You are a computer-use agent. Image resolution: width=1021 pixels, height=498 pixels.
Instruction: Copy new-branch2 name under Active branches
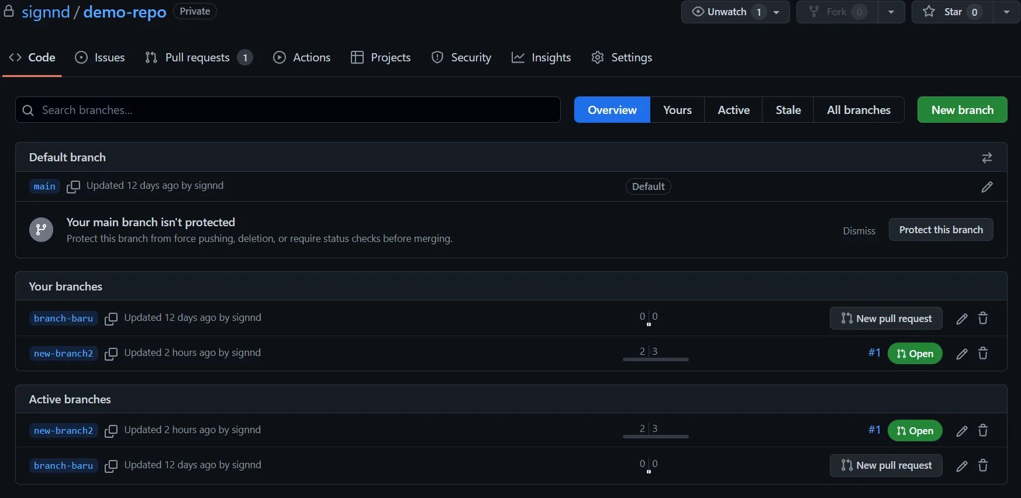coord(111,431)
